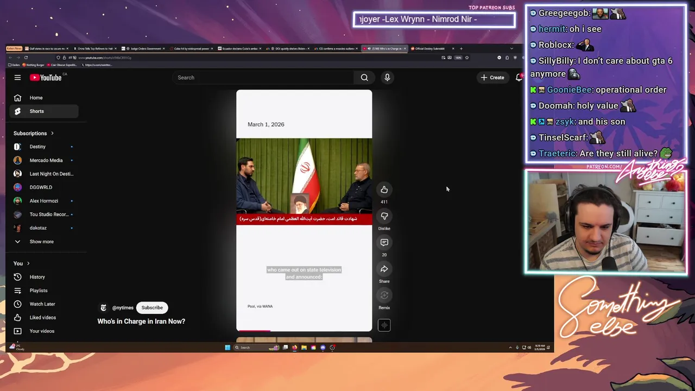Subscribe to the nytimes channel
Image resolution: width=695 pixels, height=391 pixels.
[x=152, y=308]
